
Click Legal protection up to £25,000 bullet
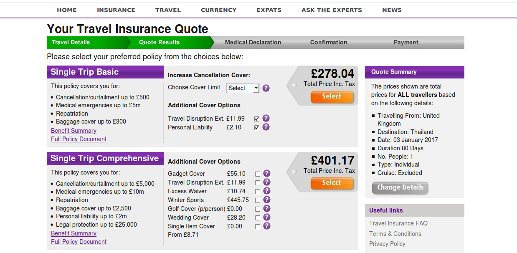(96, 225)
